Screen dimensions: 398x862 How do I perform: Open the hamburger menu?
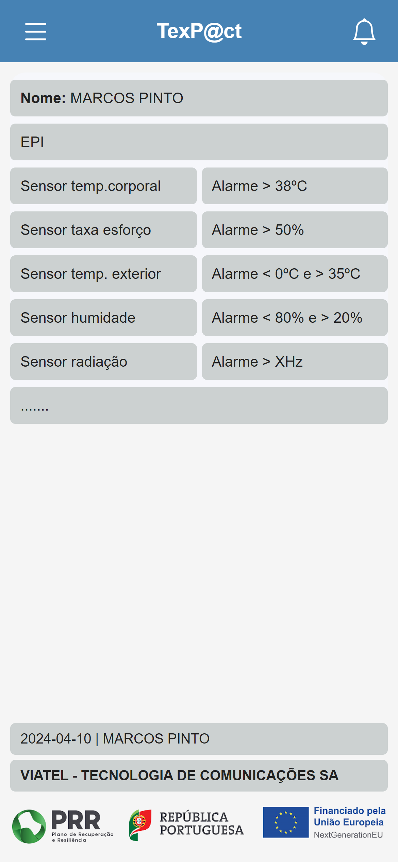pos(36,32)
